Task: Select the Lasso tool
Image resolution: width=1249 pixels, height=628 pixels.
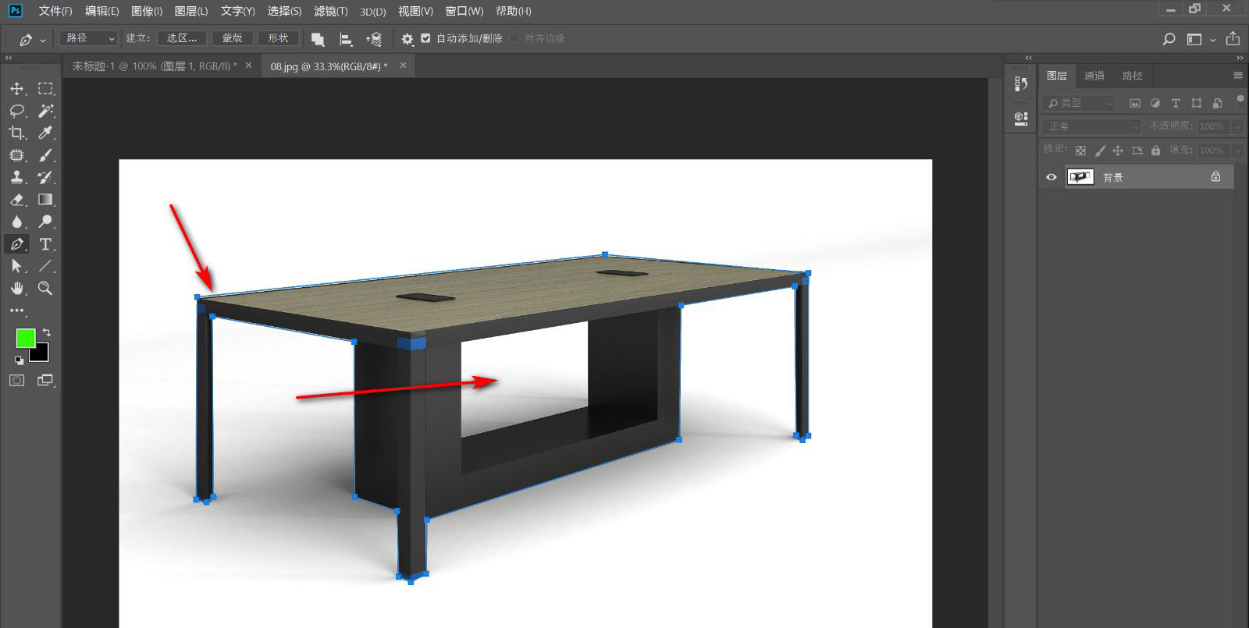Action: tap(16, 111)
